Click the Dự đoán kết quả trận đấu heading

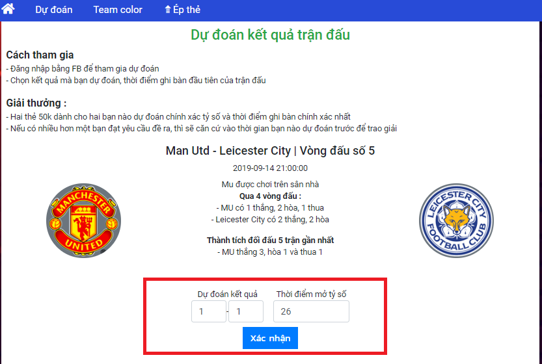tap(270, 35)
